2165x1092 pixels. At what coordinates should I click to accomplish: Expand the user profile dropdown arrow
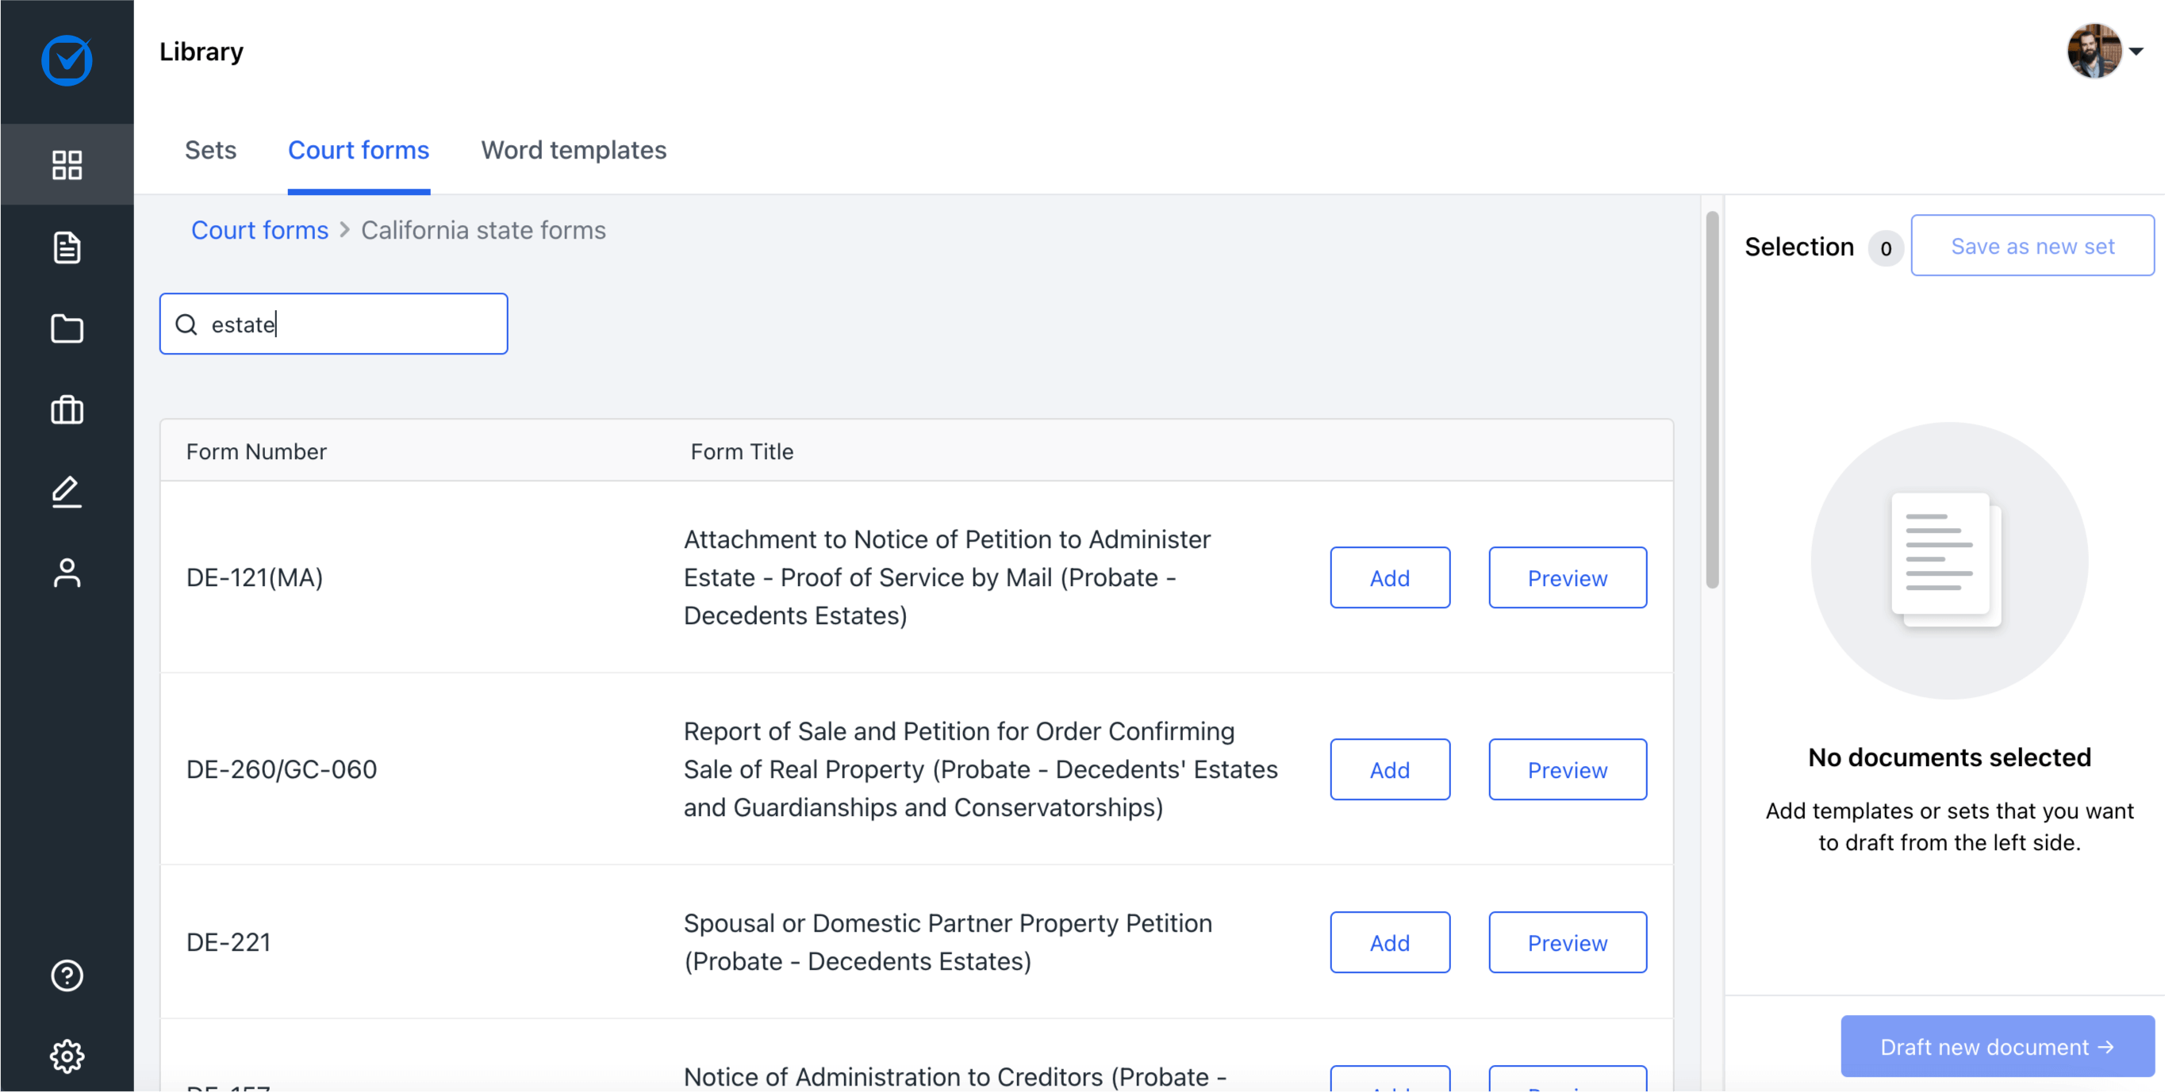point(2136,52)
